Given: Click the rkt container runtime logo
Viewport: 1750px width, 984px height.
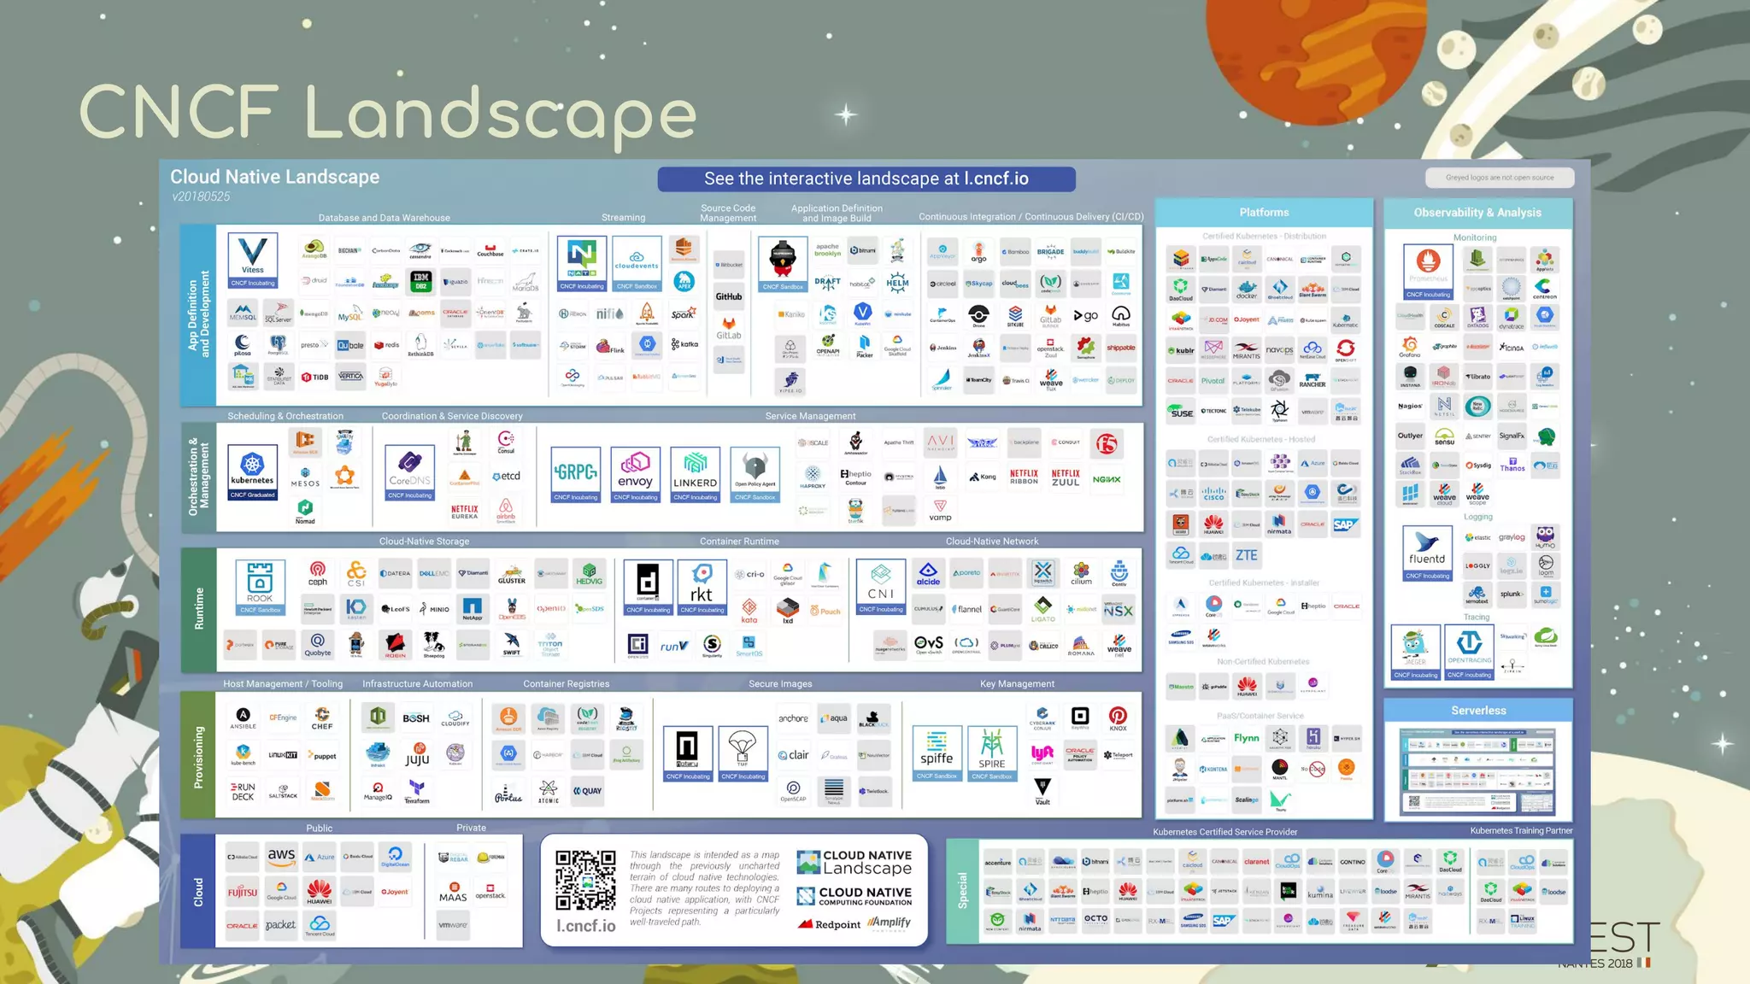Looking at the screenshot, I should (x=702, y=586).
